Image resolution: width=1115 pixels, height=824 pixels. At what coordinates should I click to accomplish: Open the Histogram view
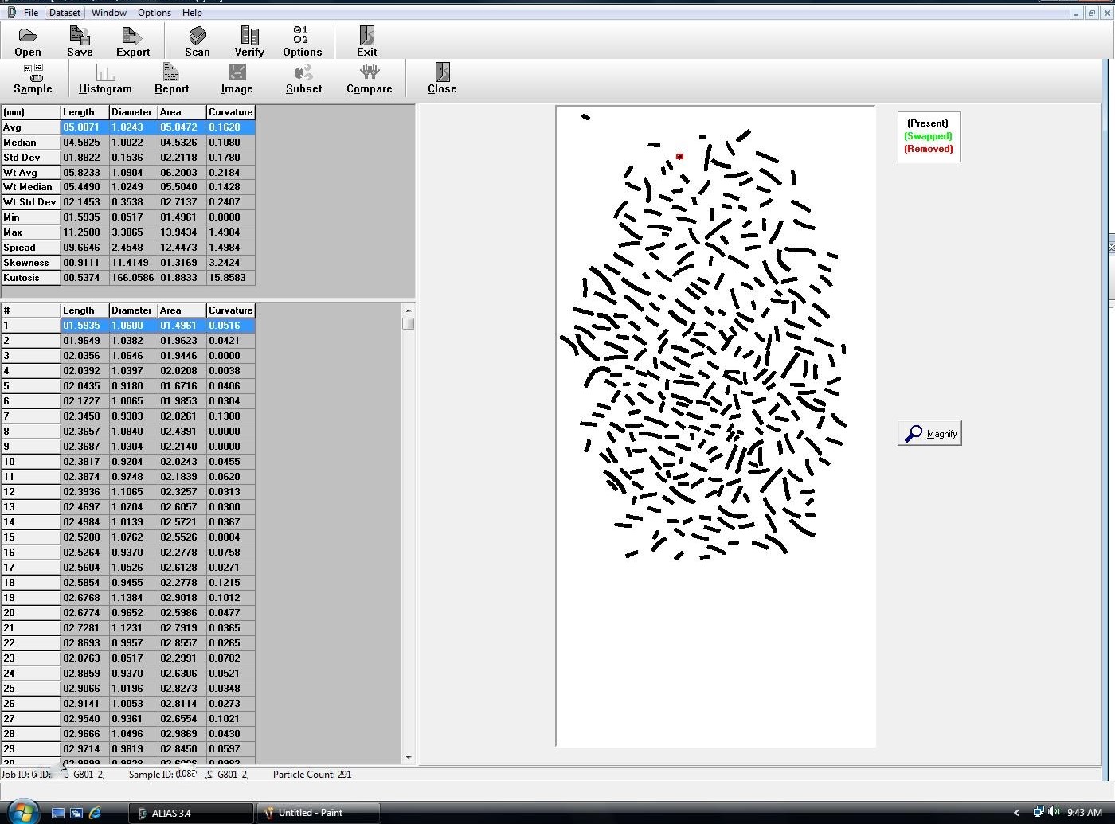point(105,79)
